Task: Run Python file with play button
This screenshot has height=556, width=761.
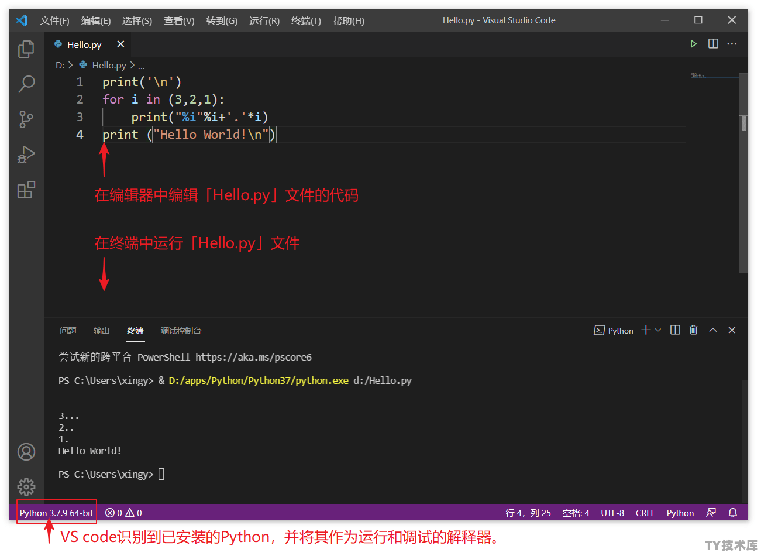Action: (693, 44)
